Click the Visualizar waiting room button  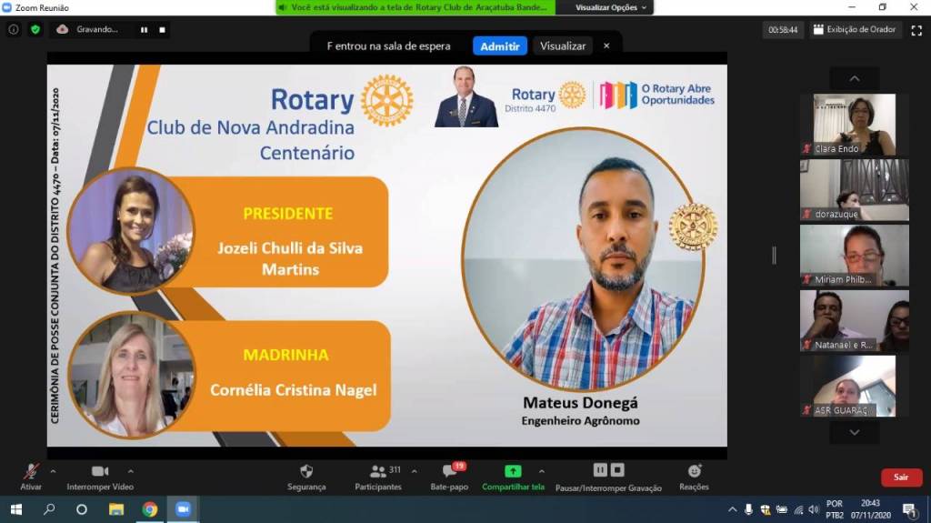[563, 45]
